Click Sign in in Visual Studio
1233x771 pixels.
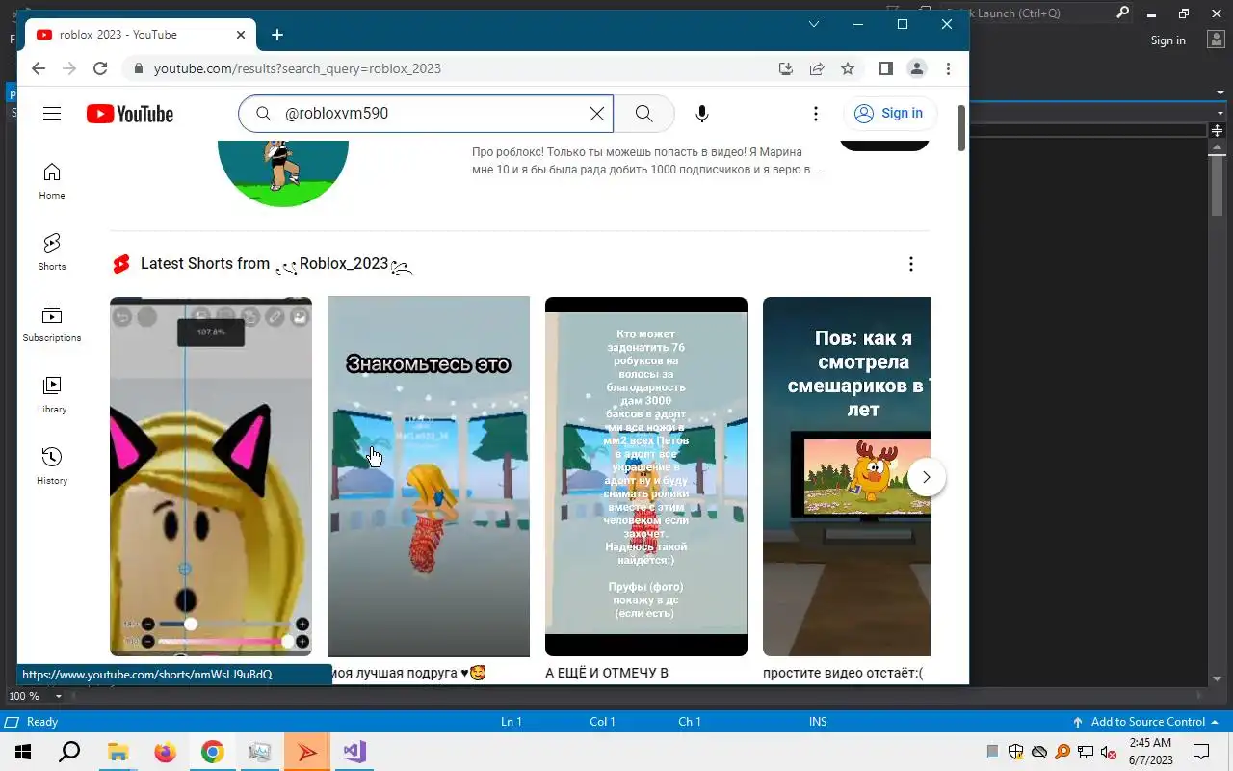[x=1167, y=40]
